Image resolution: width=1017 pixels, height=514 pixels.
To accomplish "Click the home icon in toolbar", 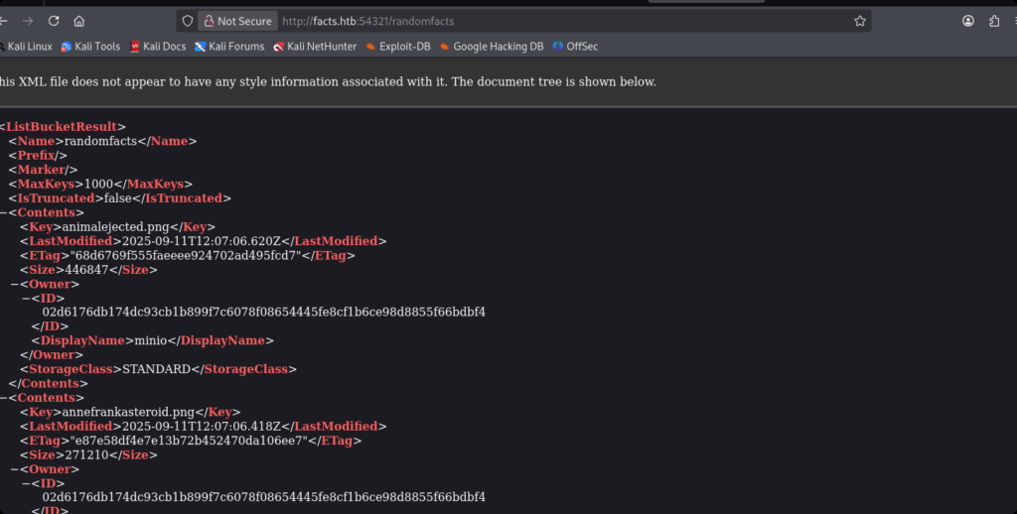I will point(79,21).
